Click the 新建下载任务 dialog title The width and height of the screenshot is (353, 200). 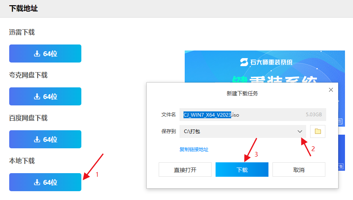coord(242,93)
